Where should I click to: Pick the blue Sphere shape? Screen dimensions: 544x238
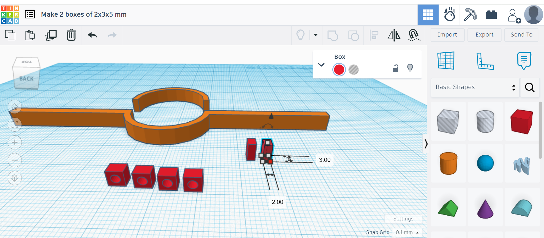pos(485,163)
